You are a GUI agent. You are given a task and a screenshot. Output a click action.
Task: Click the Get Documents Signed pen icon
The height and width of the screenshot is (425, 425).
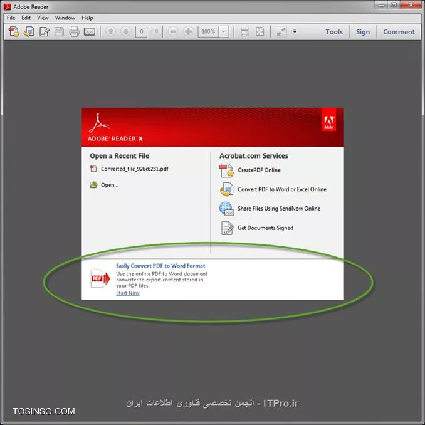227,228
